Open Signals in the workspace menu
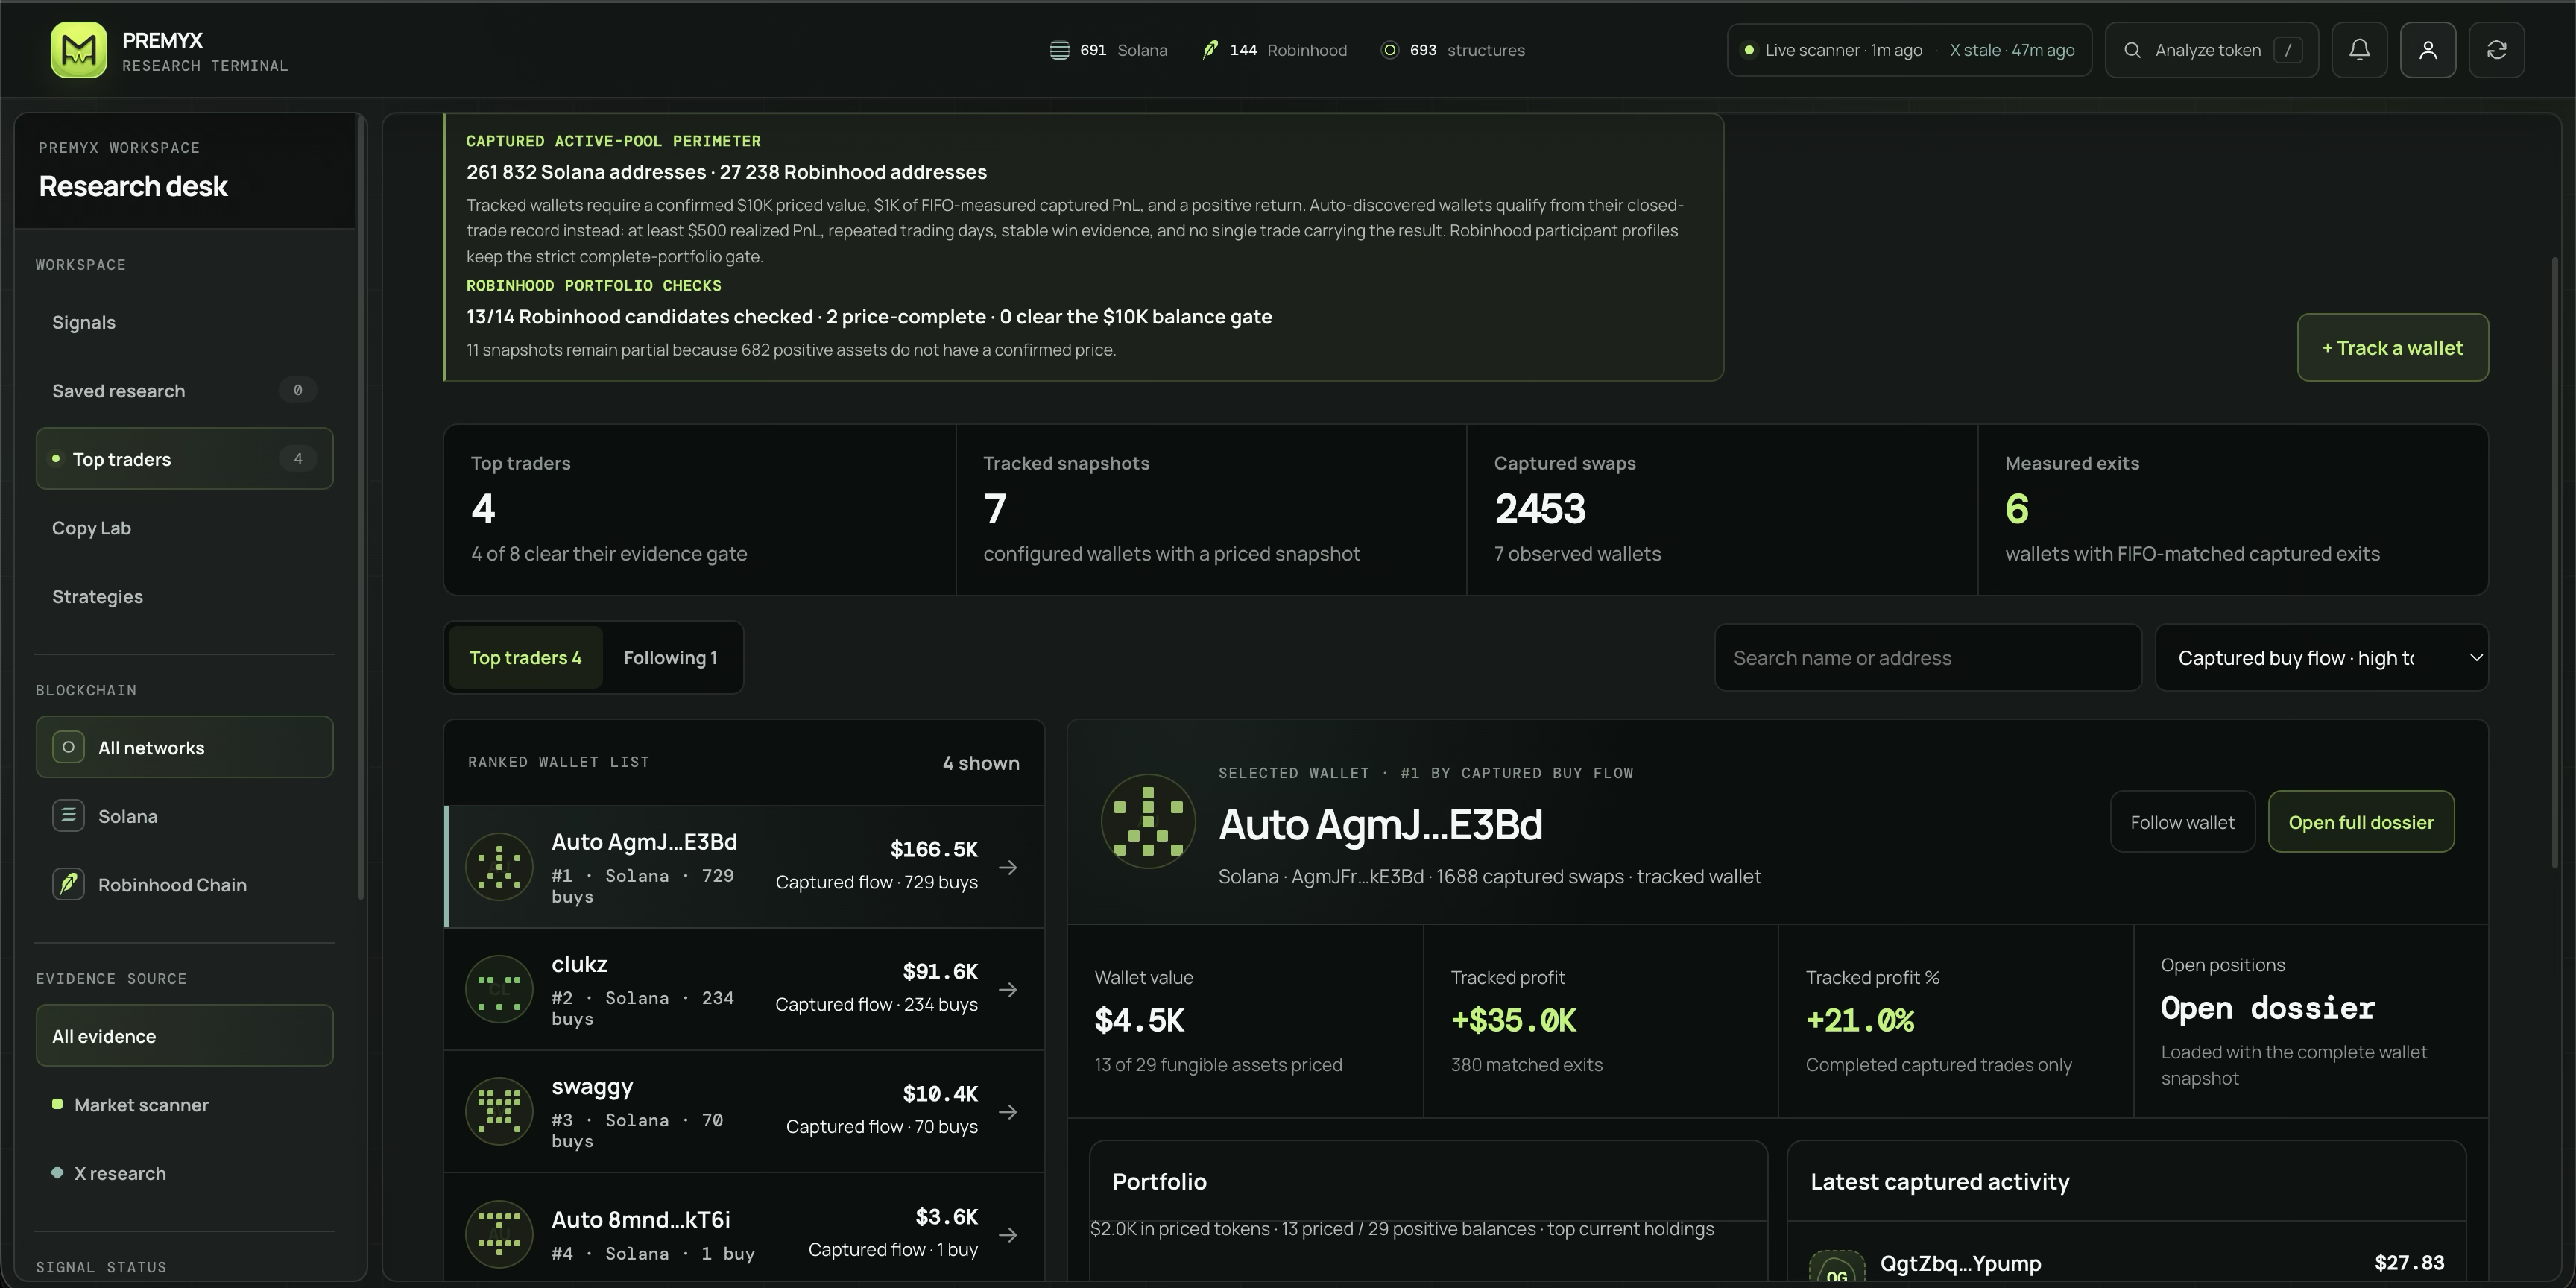2576x1288 pixels. [x=185, y=322]
